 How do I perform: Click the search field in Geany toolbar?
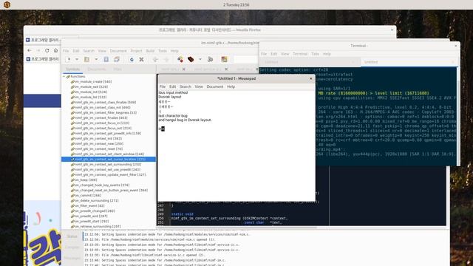[246, 59]
